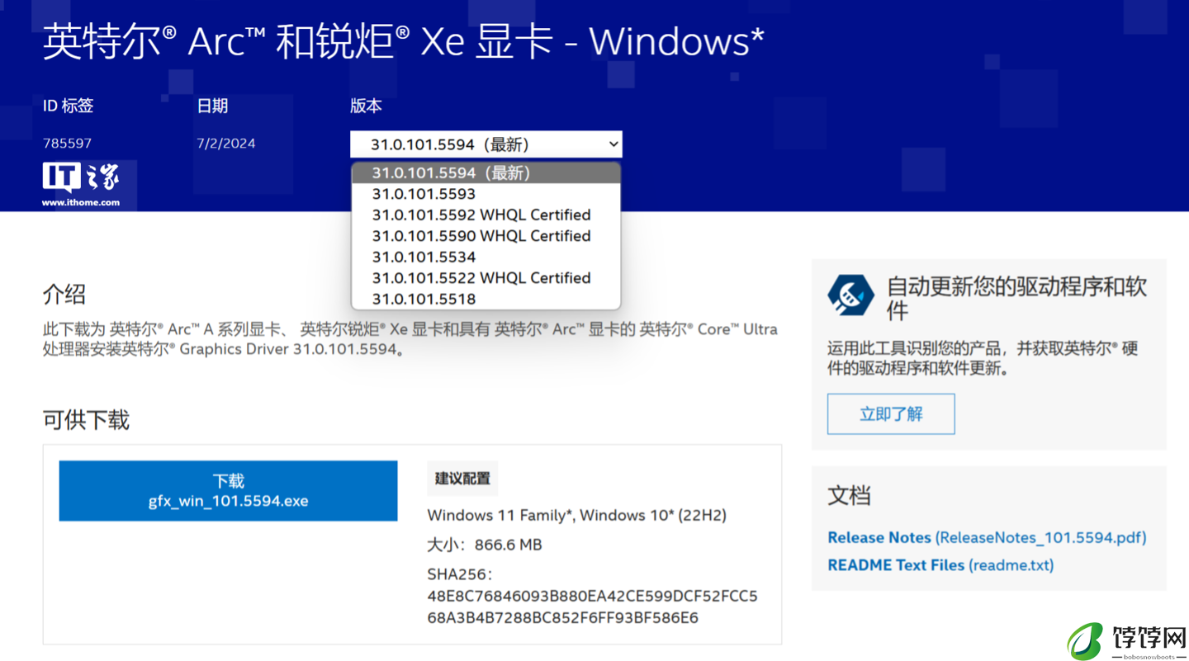The width and height of the screenshot is (1189, 661).
Task: Select version 31.0.101.5518 option
Action: tap(486, 299)
